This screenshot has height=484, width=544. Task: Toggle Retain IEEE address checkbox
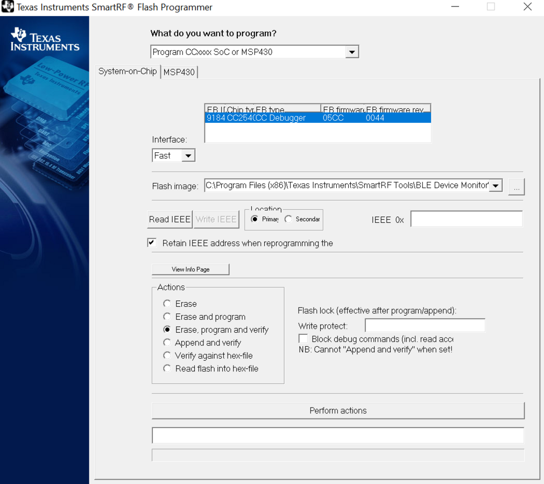[152, 243]
